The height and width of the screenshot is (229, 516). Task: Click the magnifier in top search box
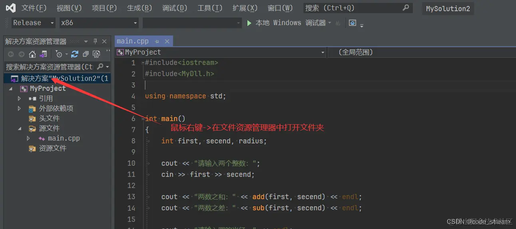coord(406,8)
